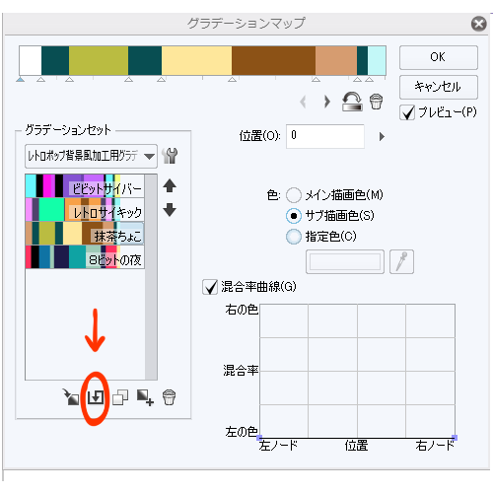
Task: Select the 8ビットの夜 gradient
Action: point(85,257)
